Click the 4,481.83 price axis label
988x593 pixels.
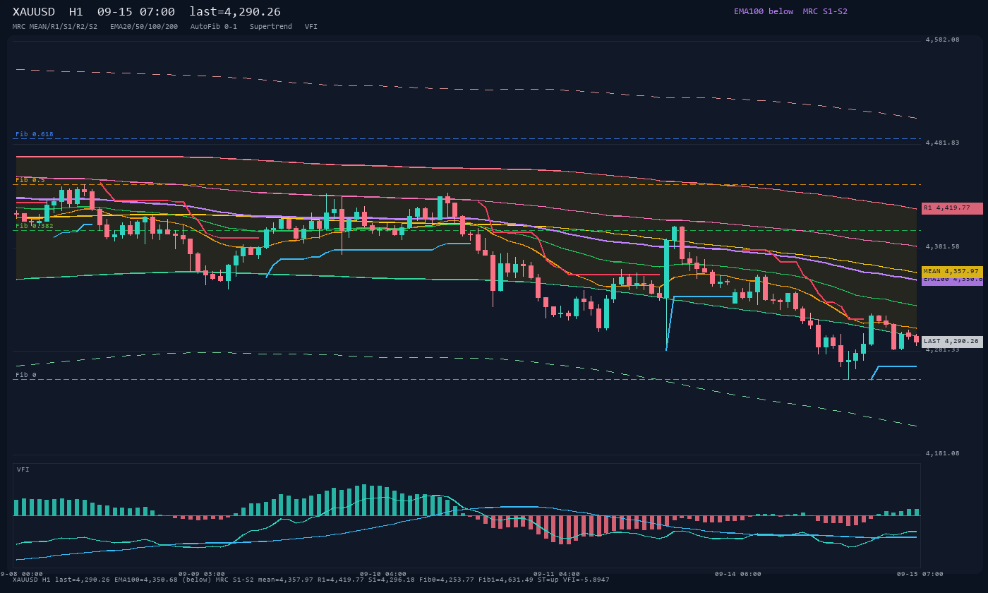[942, 143]
